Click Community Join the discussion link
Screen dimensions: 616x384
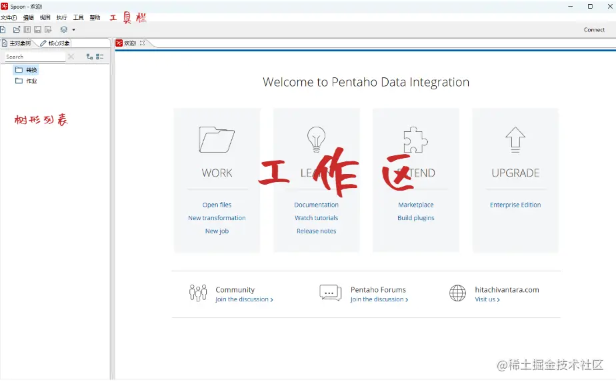(244, 299)
